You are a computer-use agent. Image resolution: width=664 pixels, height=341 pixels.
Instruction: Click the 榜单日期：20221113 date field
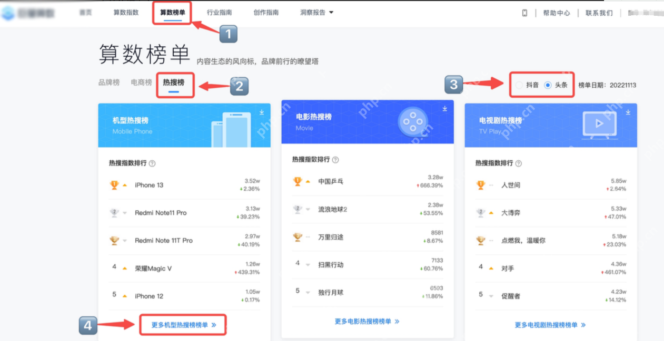[x=607, y=85]
